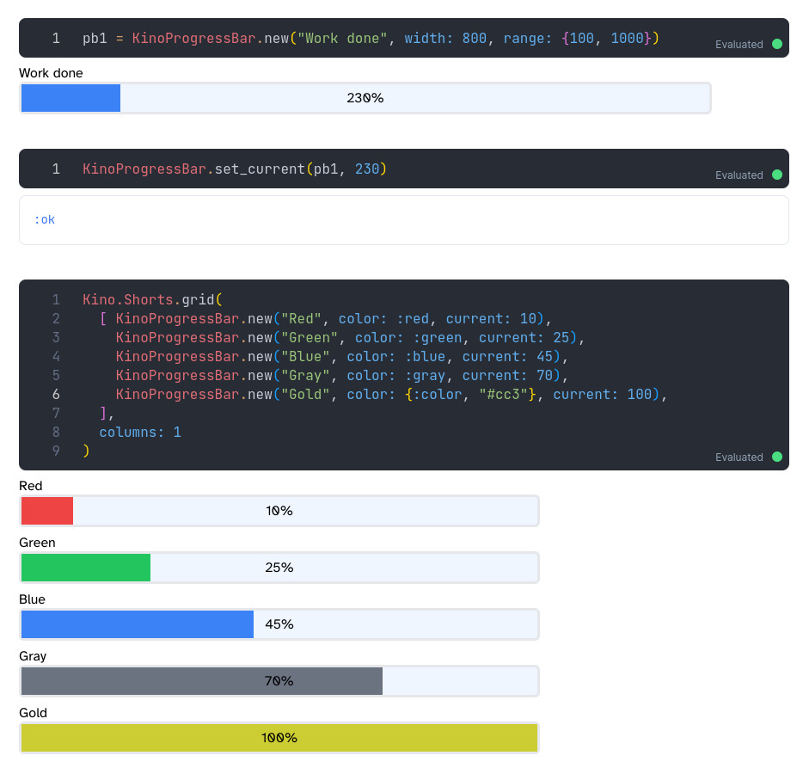Click the green status dot on the grid cell

pos(777,457)
